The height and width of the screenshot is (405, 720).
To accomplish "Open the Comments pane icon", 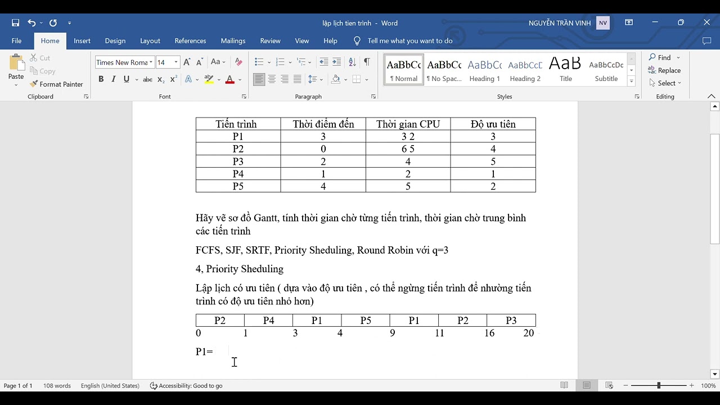I will 707,41.
